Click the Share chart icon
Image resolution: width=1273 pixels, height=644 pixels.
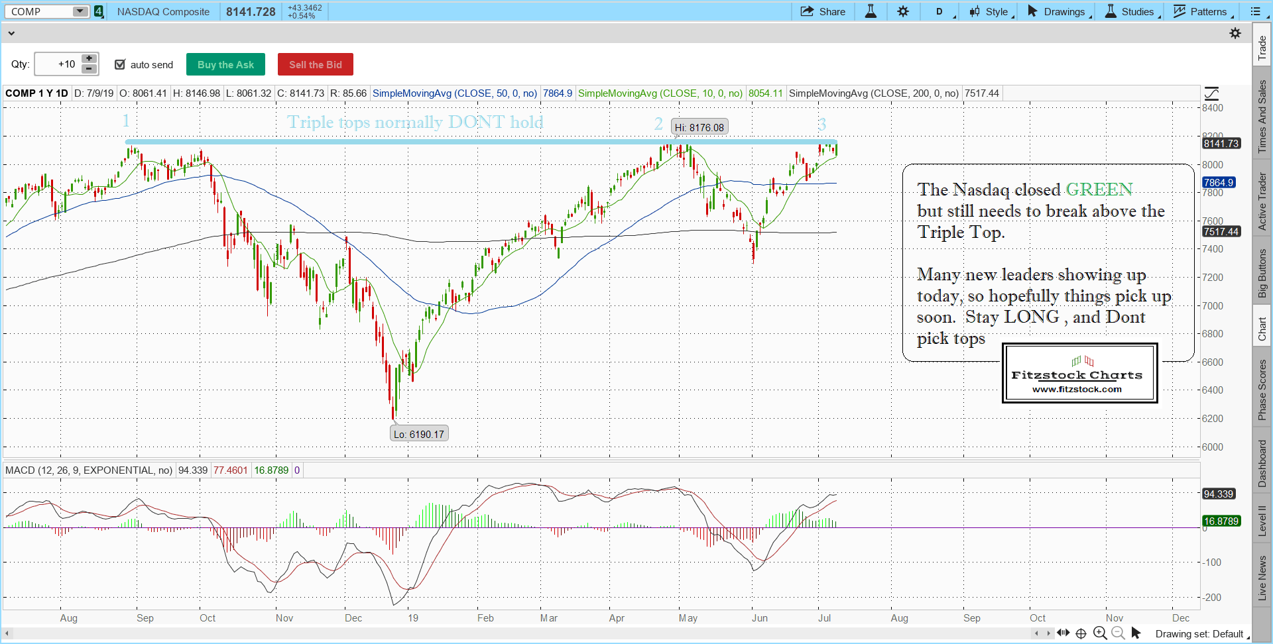coord(822,11)
